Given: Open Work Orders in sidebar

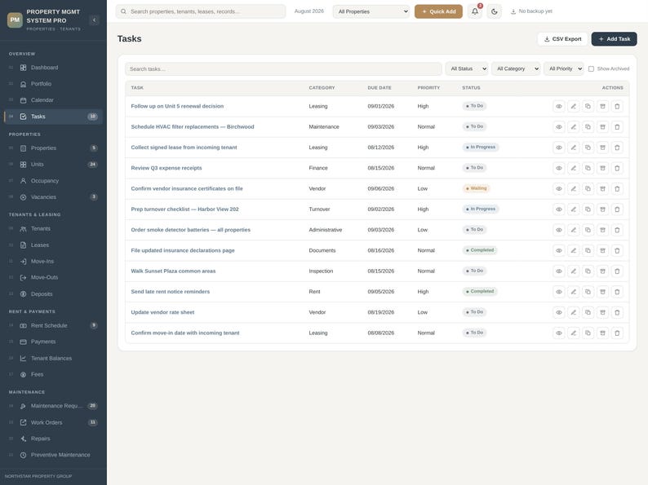Looking at the screenshot, I should pos(53,423).
